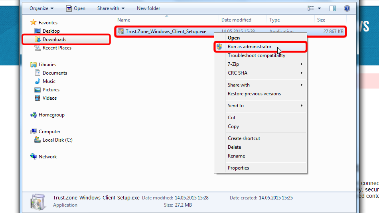The image size is (379, 213).
Task: Open the Videos library icon
Action: [x=38, y=98]
